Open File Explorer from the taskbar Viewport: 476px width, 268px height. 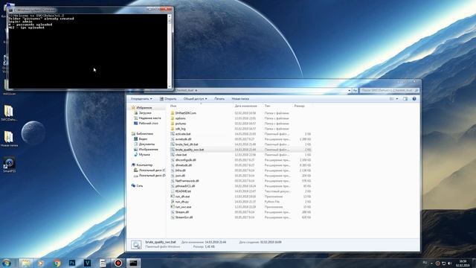point(26,263)
